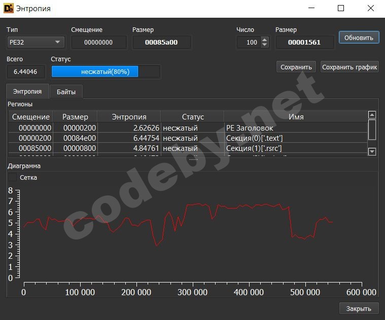Click the regions table scroll down arrow
Image resolution: width=385 pixels, height=320 pixels.
click(x=372, y=152)
